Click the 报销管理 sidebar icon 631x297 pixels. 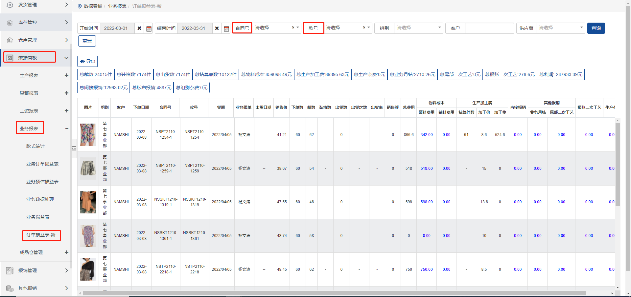click(10, 270)
